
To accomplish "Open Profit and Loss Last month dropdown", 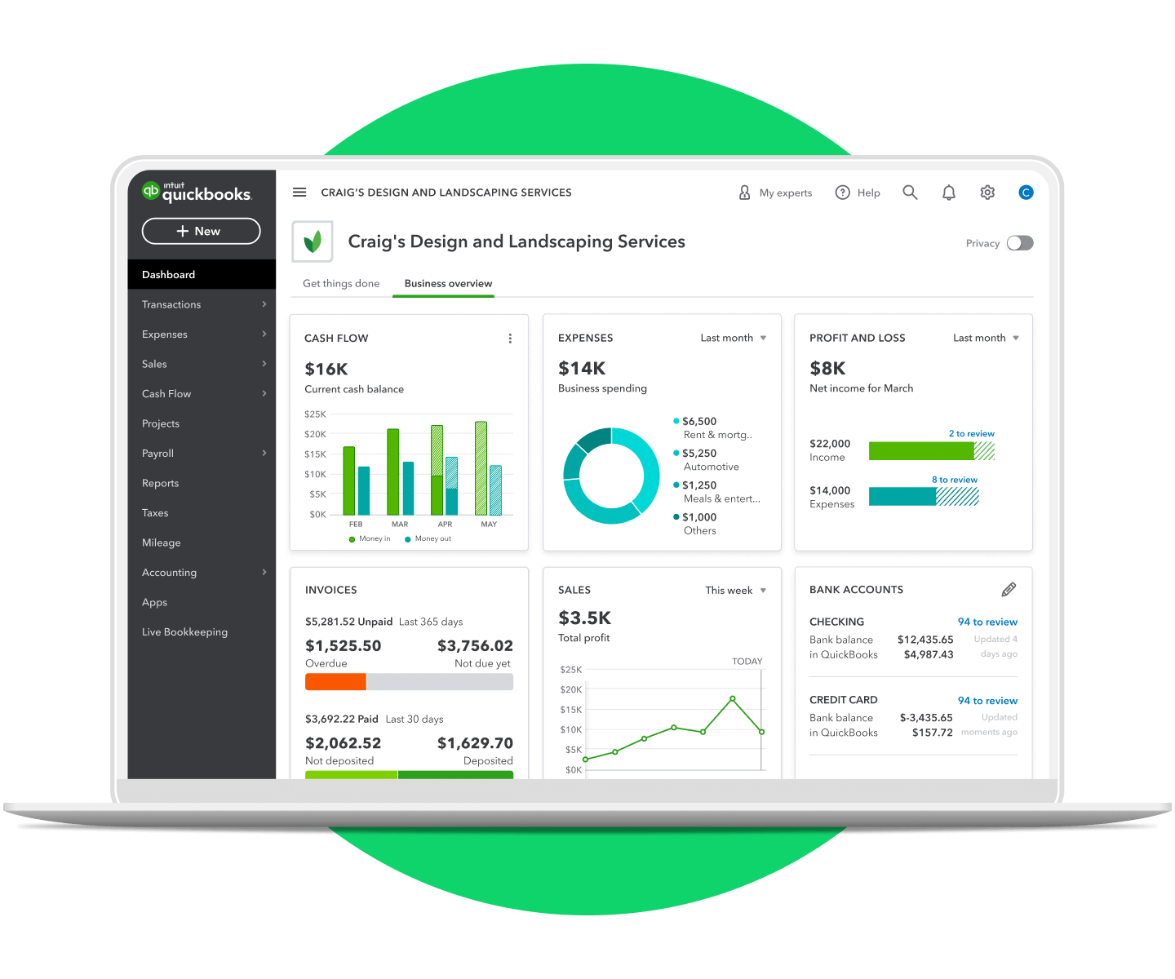I will tap(986, 338).
